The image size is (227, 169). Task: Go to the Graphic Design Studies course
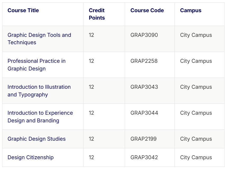click(37, 139)
